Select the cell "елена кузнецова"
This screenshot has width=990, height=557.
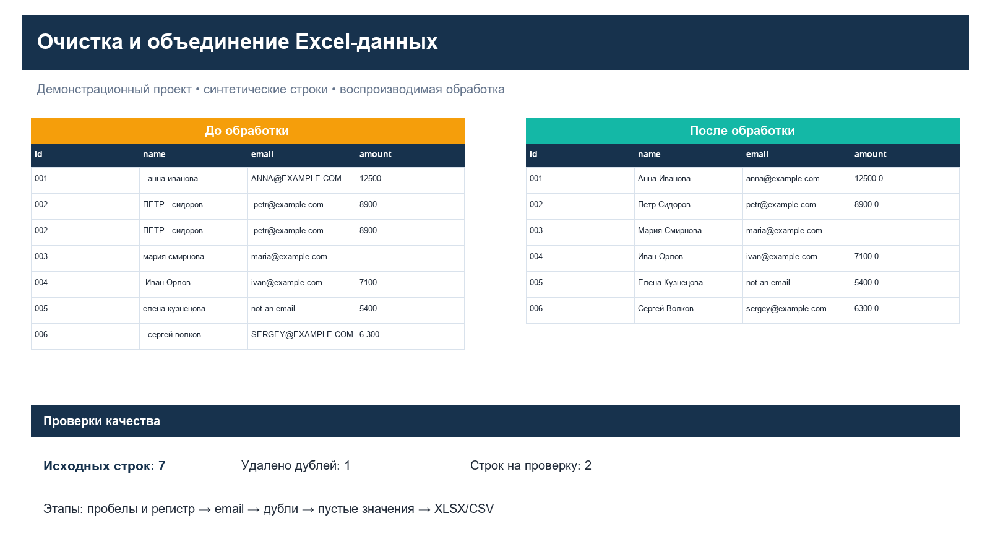pyautogui.click(x=194, y=310)
